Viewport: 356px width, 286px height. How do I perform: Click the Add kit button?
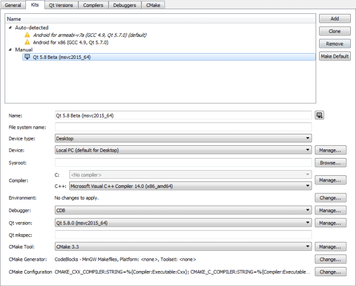pos(335,18)
